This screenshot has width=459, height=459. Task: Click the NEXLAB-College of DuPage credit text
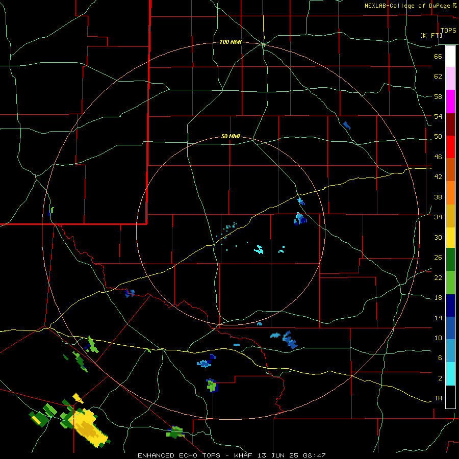tap(408, 6)
